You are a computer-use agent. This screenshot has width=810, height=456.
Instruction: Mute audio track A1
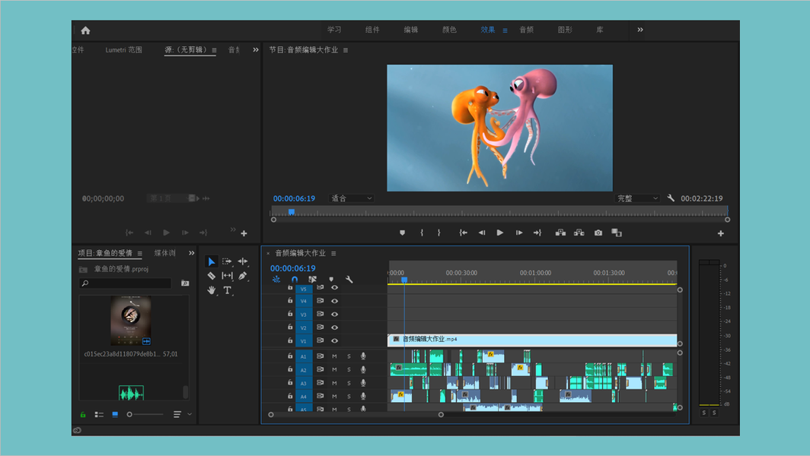[x=334, y=356]
